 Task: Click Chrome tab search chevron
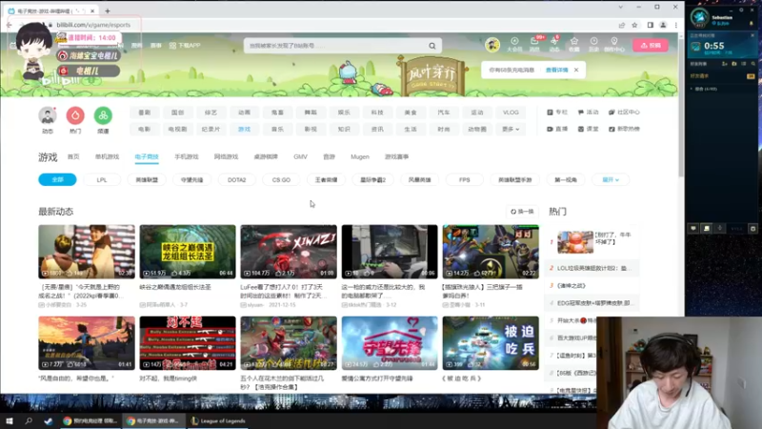[x=621, y=8]
